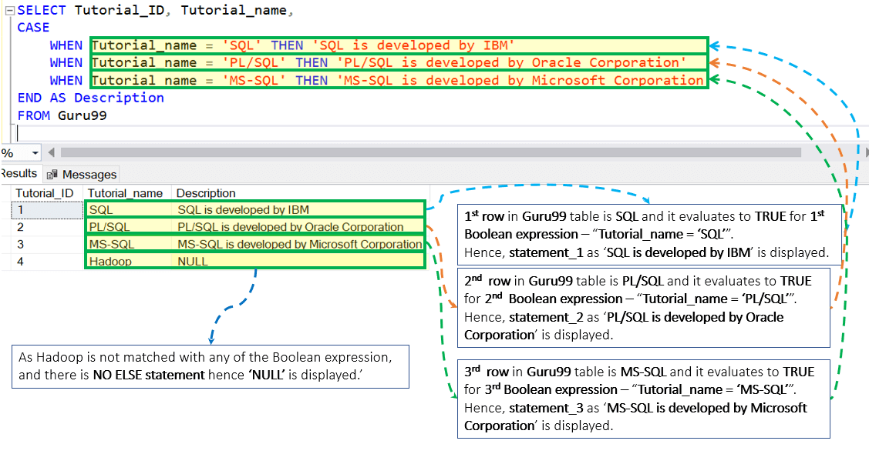Click the annotation box explaining the Hadoop NULL result
Image resolution: width=869 pixels, height=454 pixels.
pos(210,367)
